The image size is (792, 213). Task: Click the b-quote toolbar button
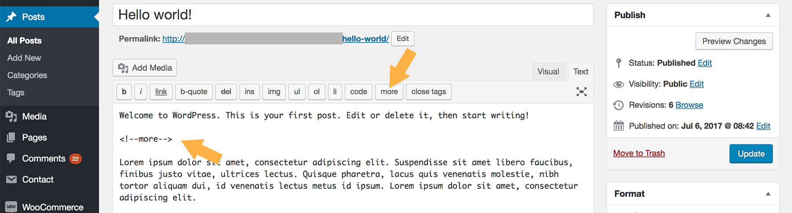pos(194,91)
